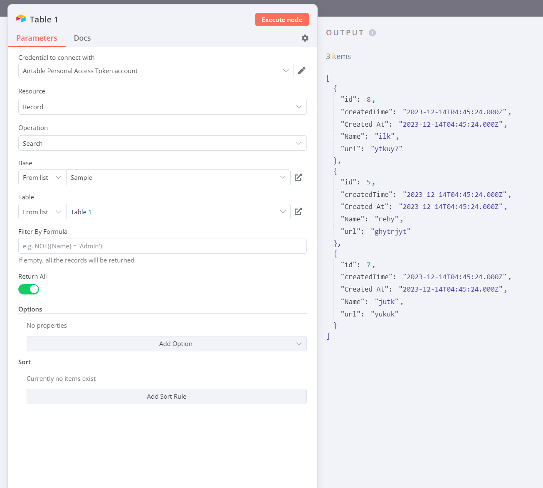Click 'Currently no items exist' text under Sort

[61, 379]
